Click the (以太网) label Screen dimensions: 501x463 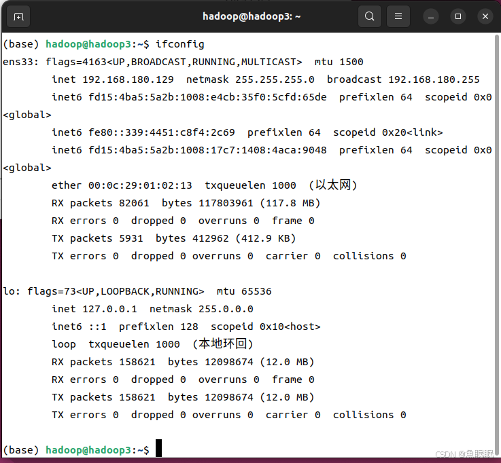pos(332,185)
